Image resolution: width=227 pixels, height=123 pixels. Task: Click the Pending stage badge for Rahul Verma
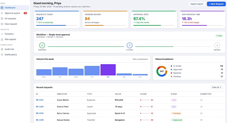(176, 113)
